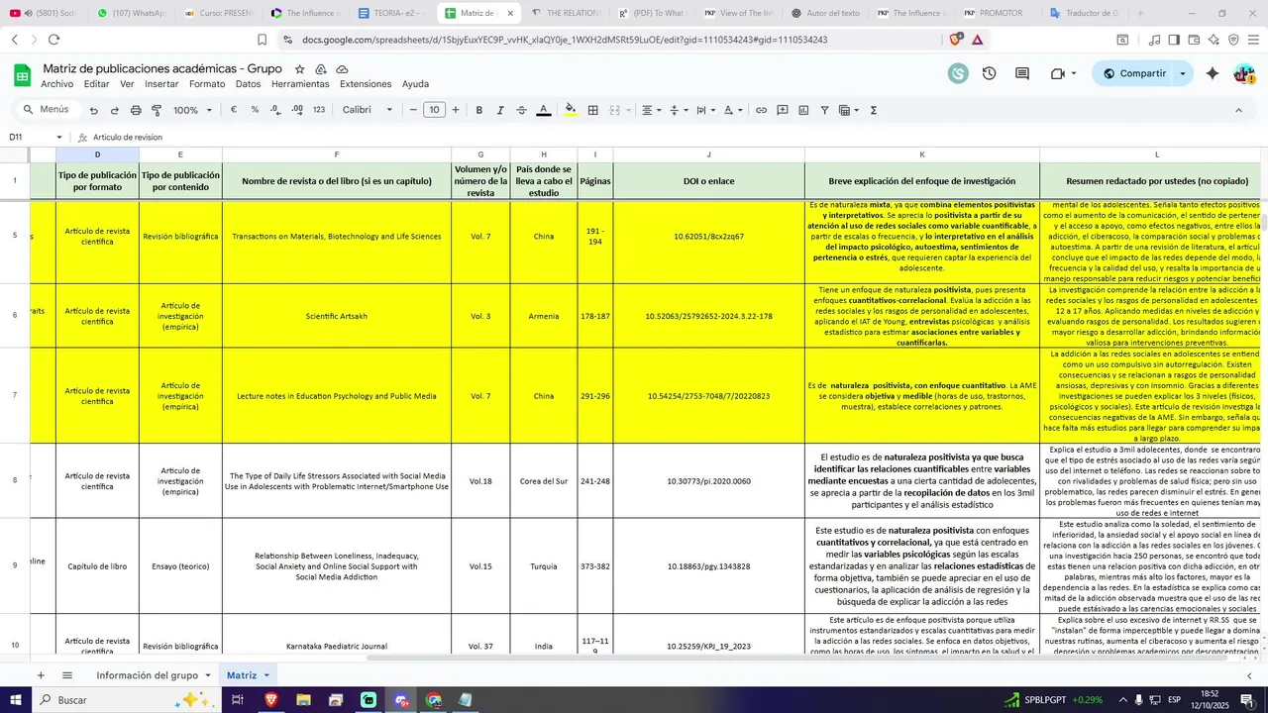Click Windows Start button
Viewport: 1268px width, 713px height.
[x=16, y=699]
